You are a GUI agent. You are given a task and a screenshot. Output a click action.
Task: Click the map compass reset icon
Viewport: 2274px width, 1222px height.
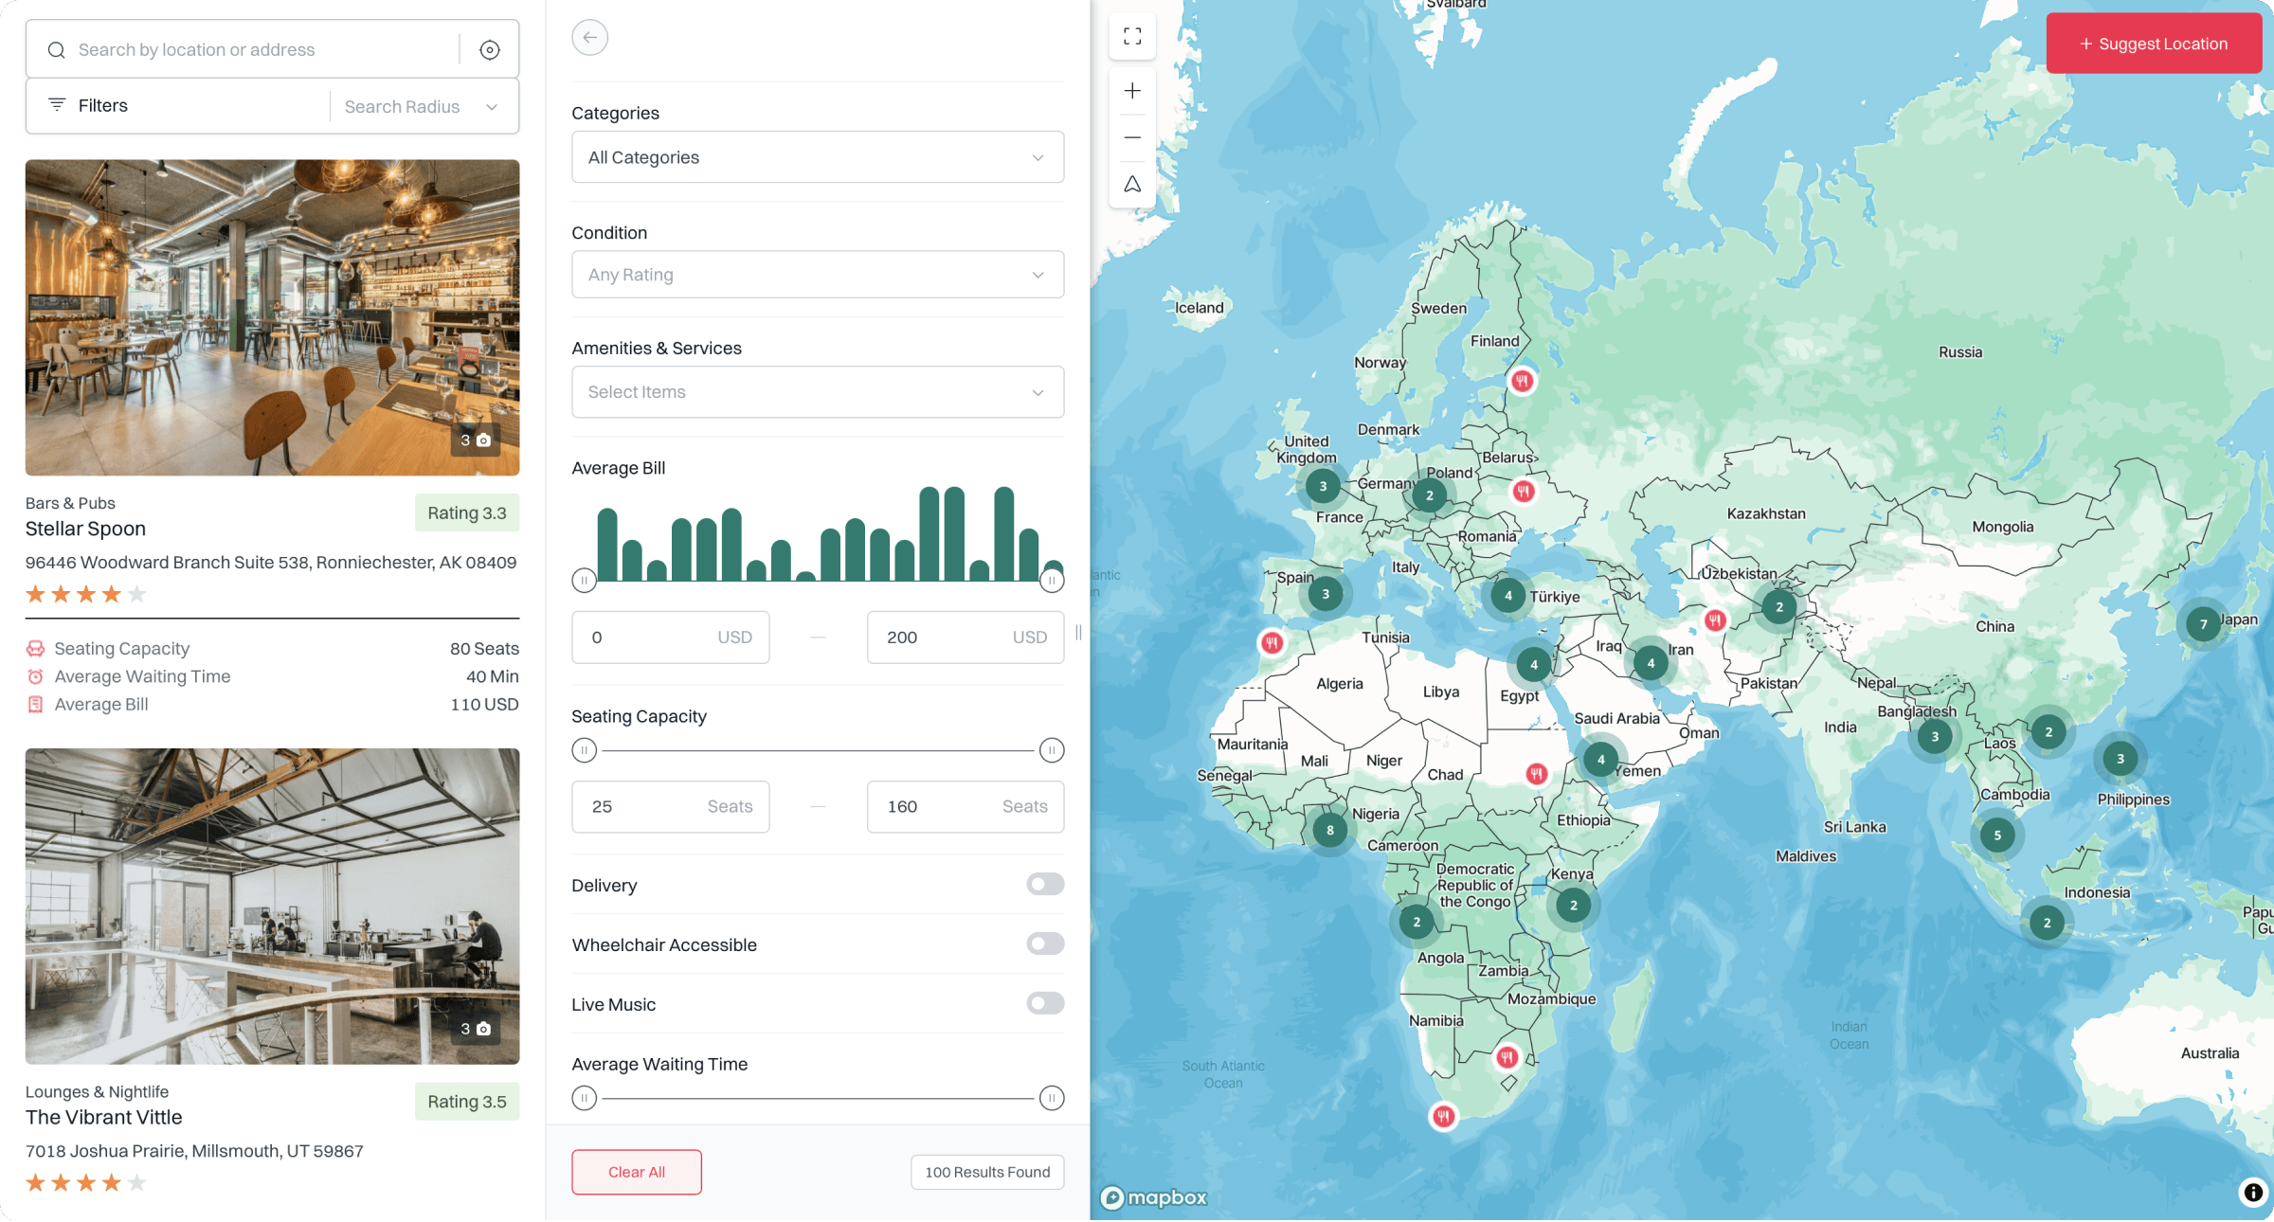pyautogui.click(x=1132, y=184)
